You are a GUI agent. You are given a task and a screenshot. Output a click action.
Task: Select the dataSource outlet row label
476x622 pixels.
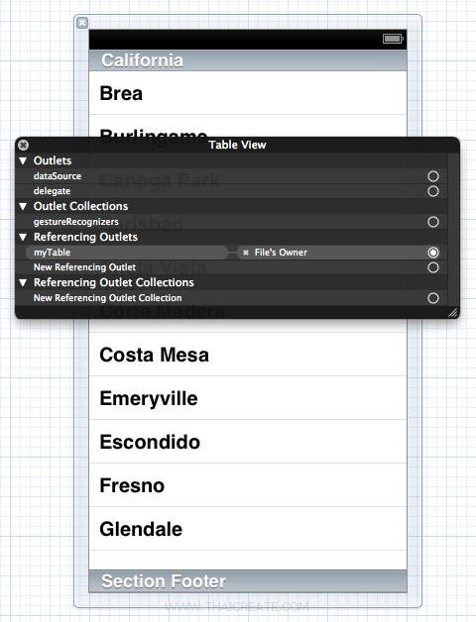[x=58, y=176]
